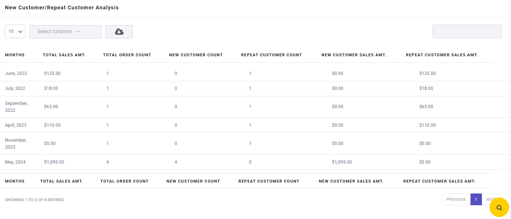511x219 pixels.
Task: Open May, 2024 total sales $1,095.00
Action: click(54, 162)
